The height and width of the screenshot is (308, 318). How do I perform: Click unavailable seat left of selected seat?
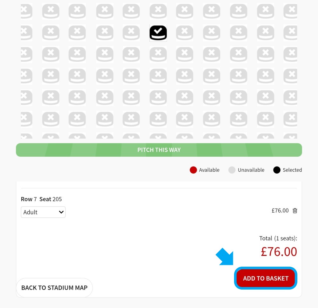pyautogui.click(x=131, y=33)
